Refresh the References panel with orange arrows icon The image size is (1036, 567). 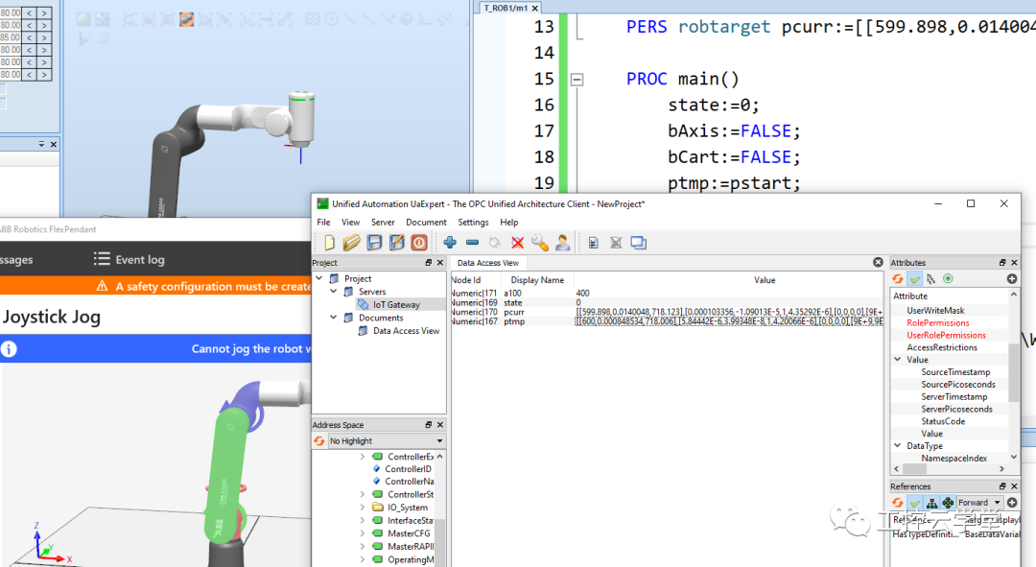coord(897,503)
